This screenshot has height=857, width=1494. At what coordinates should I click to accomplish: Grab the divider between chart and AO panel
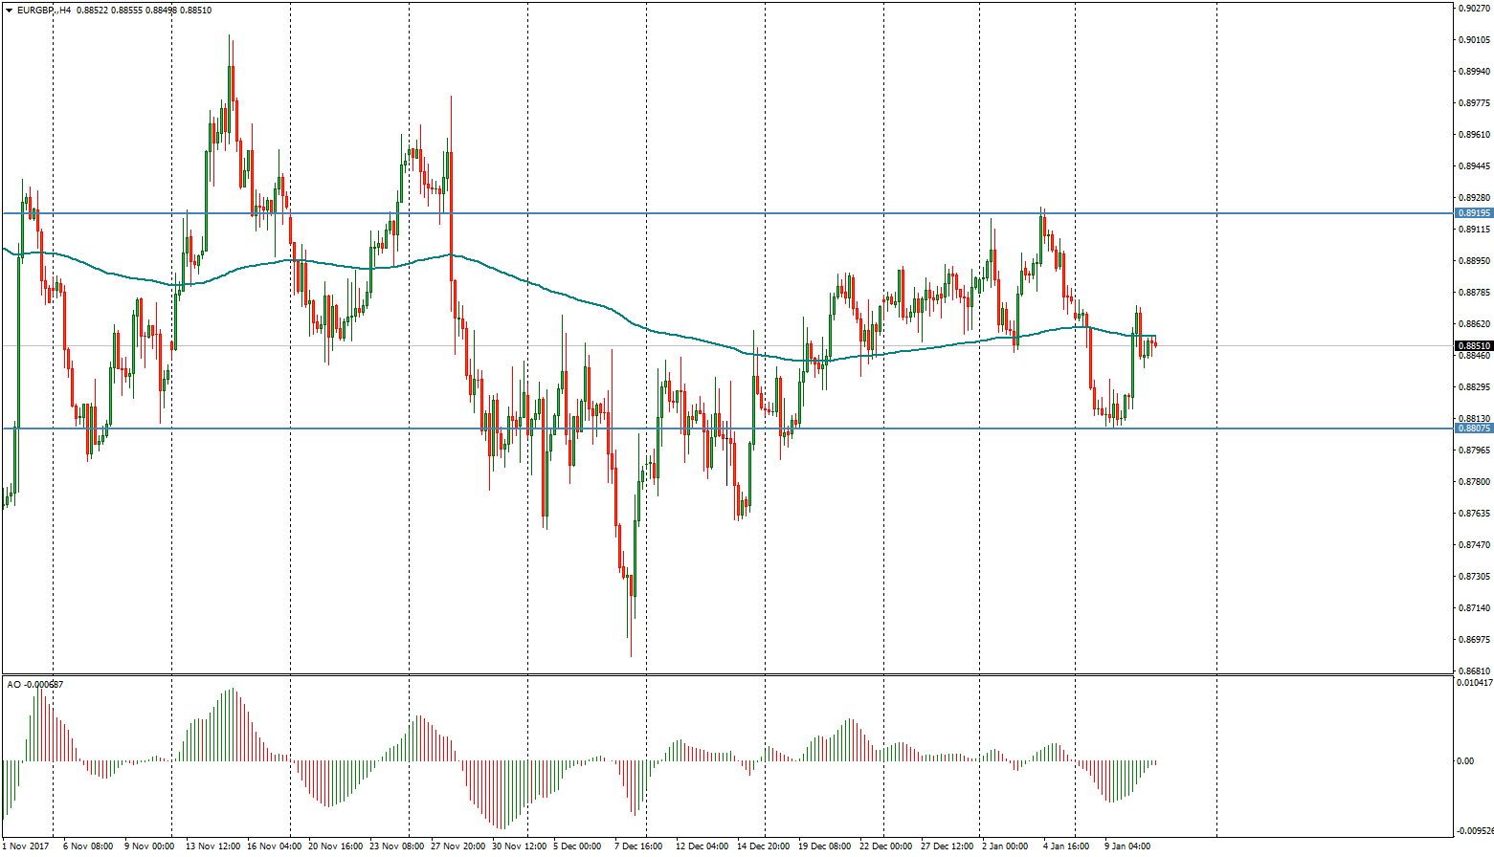point(727,675)
